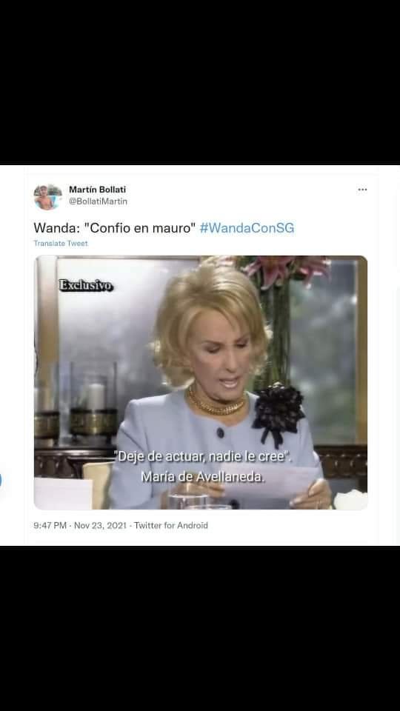Select the tweet text Wanda: "Confio en mauro"

pos(115,227)
